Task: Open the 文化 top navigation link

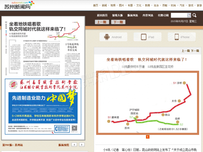Action: [139, 5]
